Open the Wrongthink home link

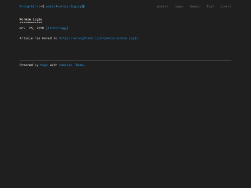tap(29, 6)
